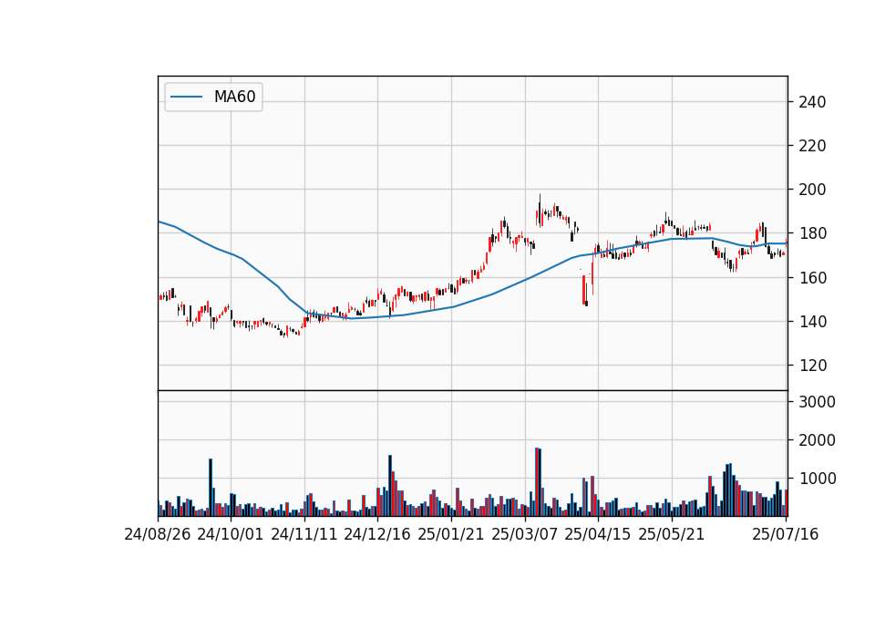Click the MA60 legend line sample
The width and height of the screenshot is (875, 629).
pyautogui.click(x=186, y=97)
